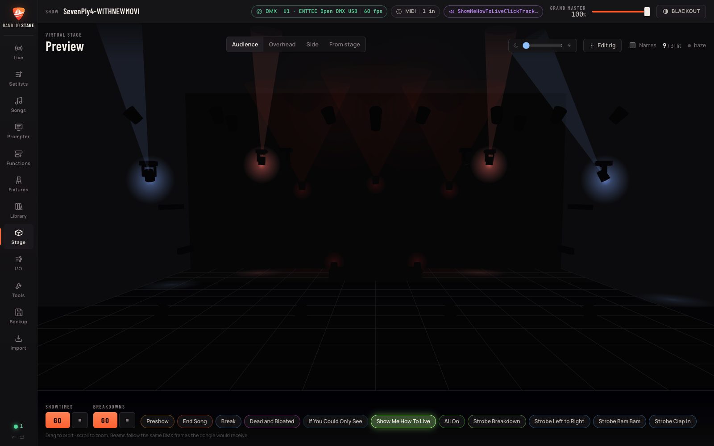
Task: Trigger the Strobe Breakdown cue
Action: tap(497, 421)
